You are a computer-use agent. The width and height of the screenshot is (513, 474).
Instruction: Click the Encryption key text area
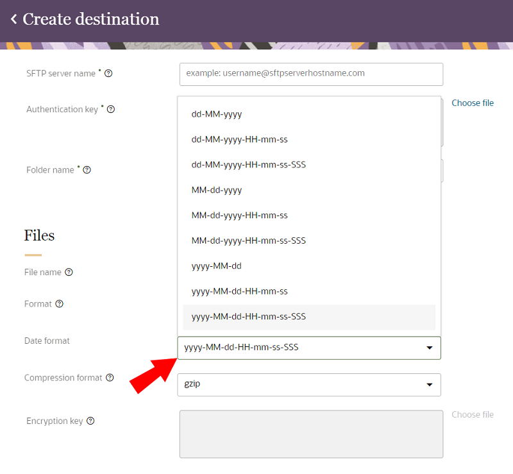click(311, 434)
